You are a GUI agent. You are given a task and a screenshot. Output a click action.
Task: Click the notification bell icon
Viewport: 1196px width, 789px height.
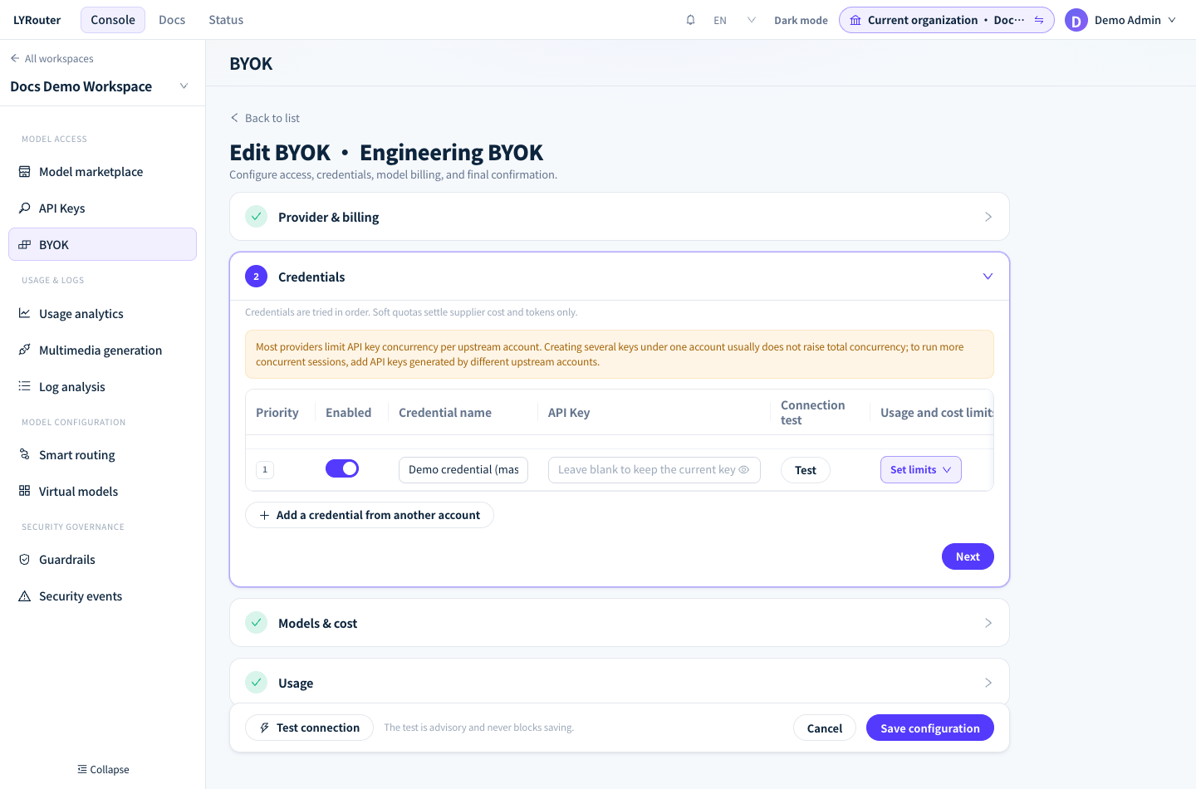(690, 20)
